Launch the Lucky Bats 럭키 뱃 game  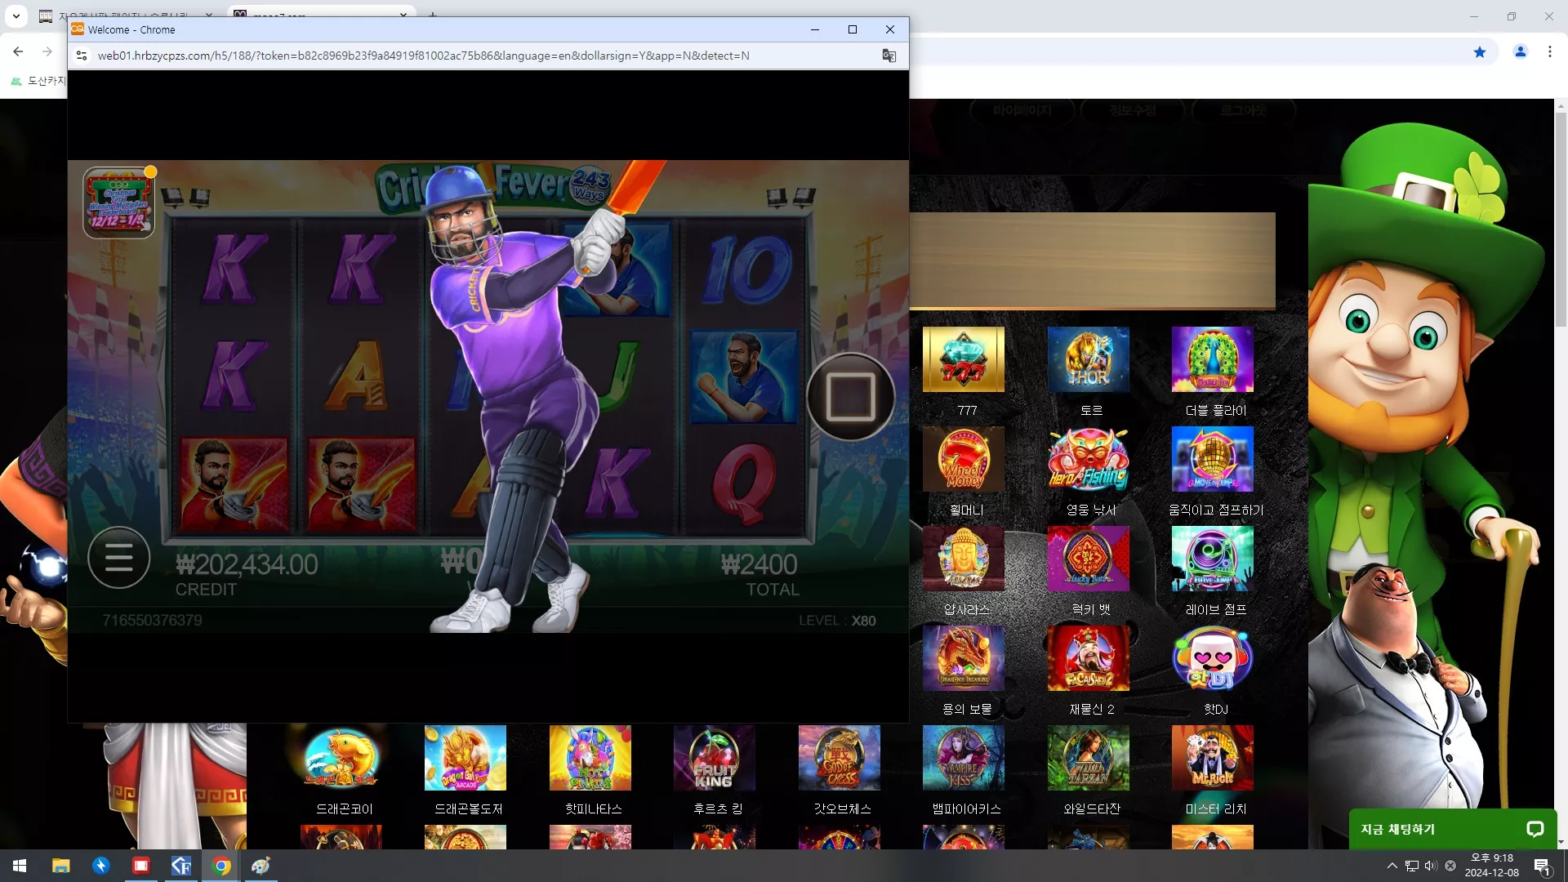(1089, 559)
